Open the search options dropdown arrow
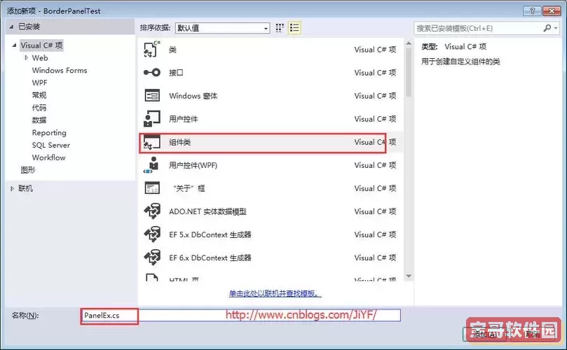 556,28
